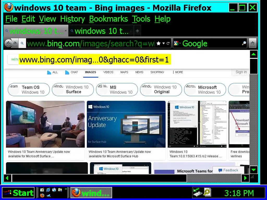Close the first windows 10 t... tab
Image resolution: width=267 pixels, height=200 pixels.
tap(65, 31)
